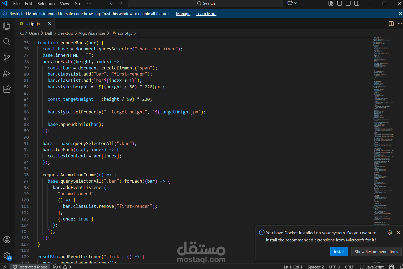This screenshot has height=269, width=403.
Task: Select AlgoVisualizer in the breadcrumb
Action: coord(92,33)
